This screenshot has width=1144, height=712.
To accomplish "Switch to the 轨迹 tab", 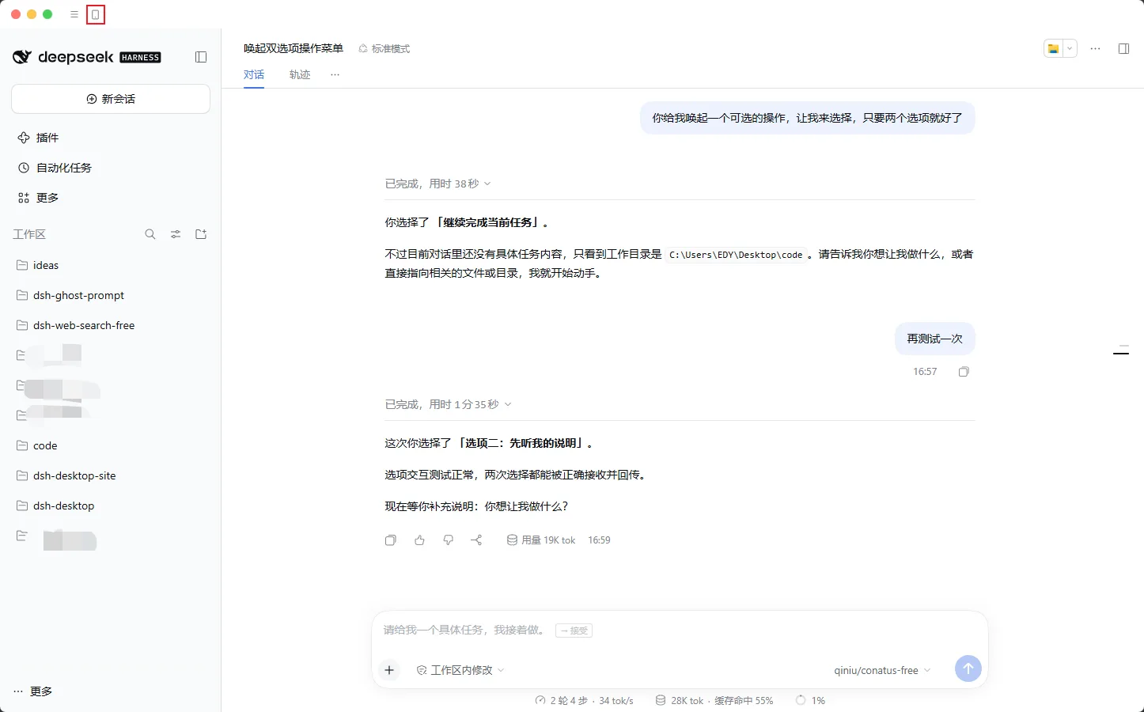I will click(300, 74).
